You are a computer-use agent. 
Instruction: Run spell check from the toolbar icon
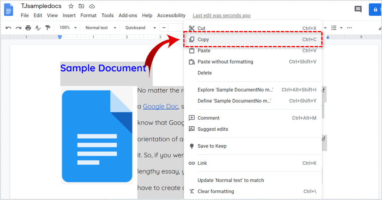point(38,28)
